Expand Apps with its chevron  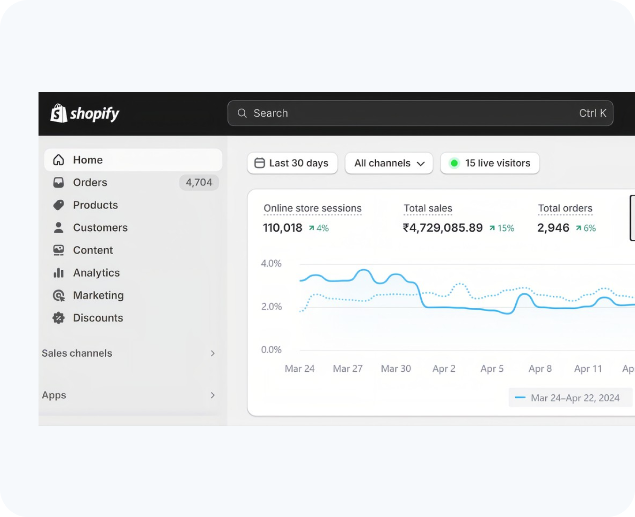213,395
